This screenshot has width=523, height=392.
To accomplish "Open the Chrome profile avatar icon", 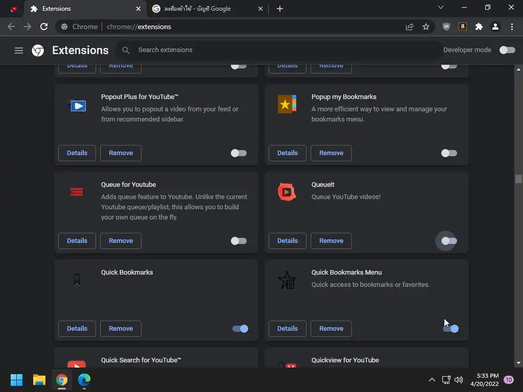I will tap(495, 27).
